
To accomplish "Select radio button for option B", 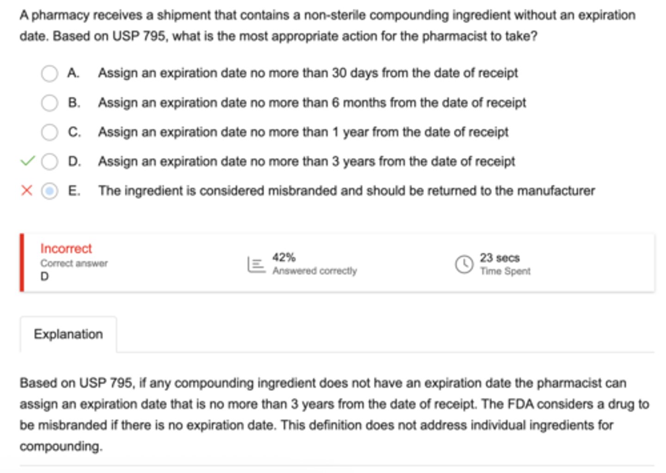I will point(49,103).
